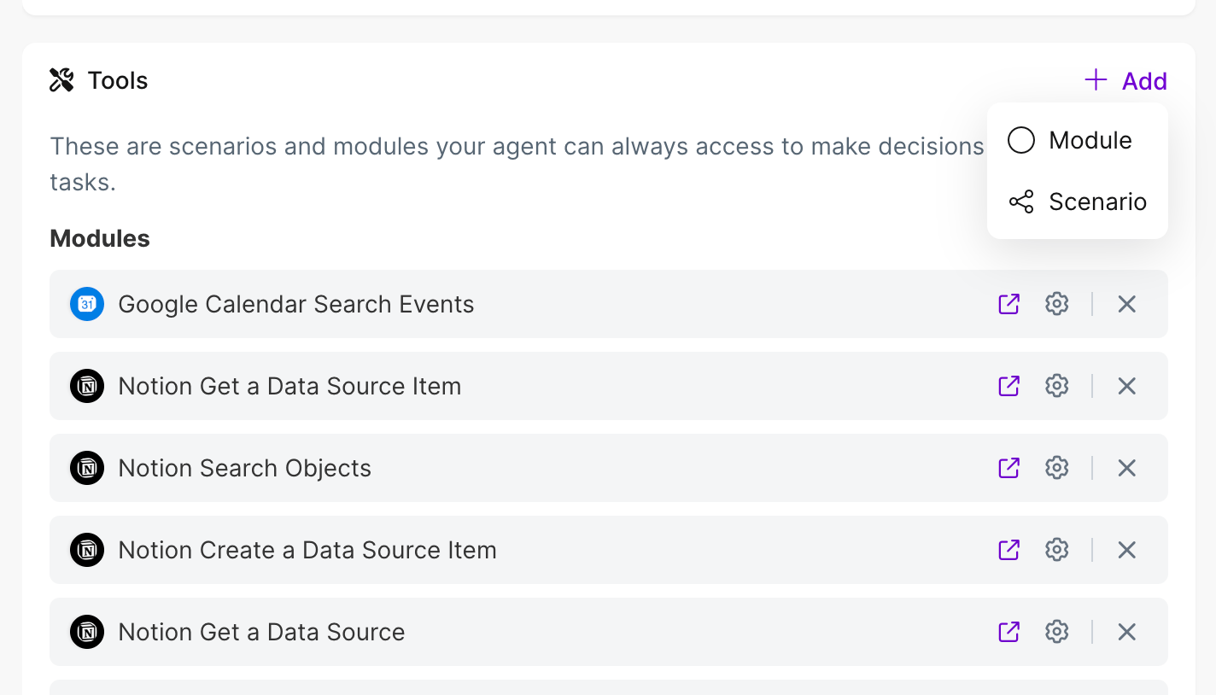This screenshot has height=695, width=1216.
Task: Click the Google Calendar Search Events row
Action: point(295,304)
